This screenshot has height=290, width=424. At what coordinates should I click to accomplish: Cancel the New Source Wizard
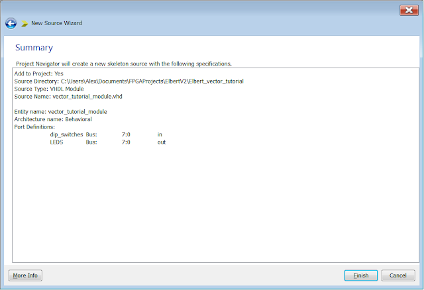tap(398, 275)
